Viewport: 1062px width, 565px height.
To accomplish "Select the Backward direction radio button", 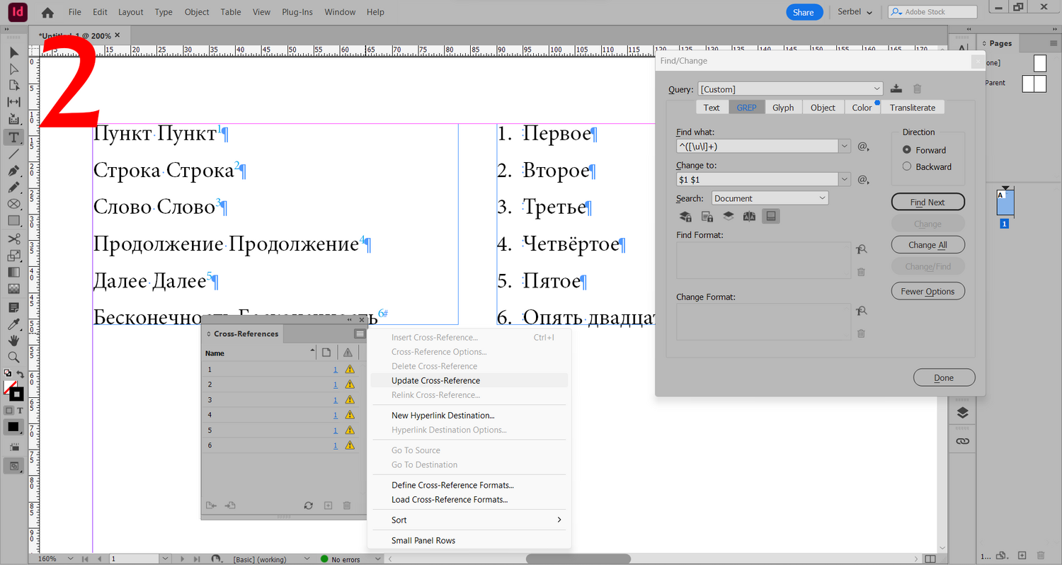I will (907, 167).
